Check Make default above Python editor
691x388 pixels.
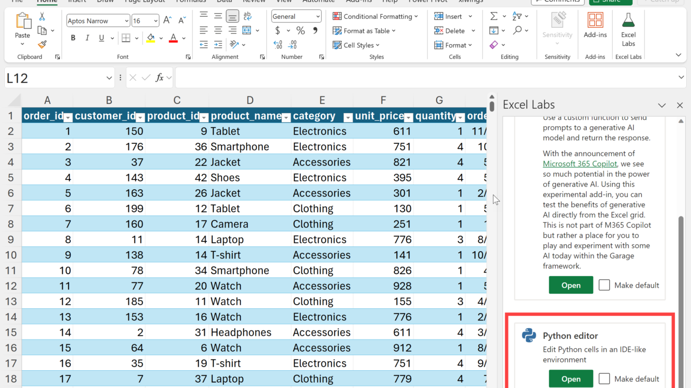[x=605, y=285]
